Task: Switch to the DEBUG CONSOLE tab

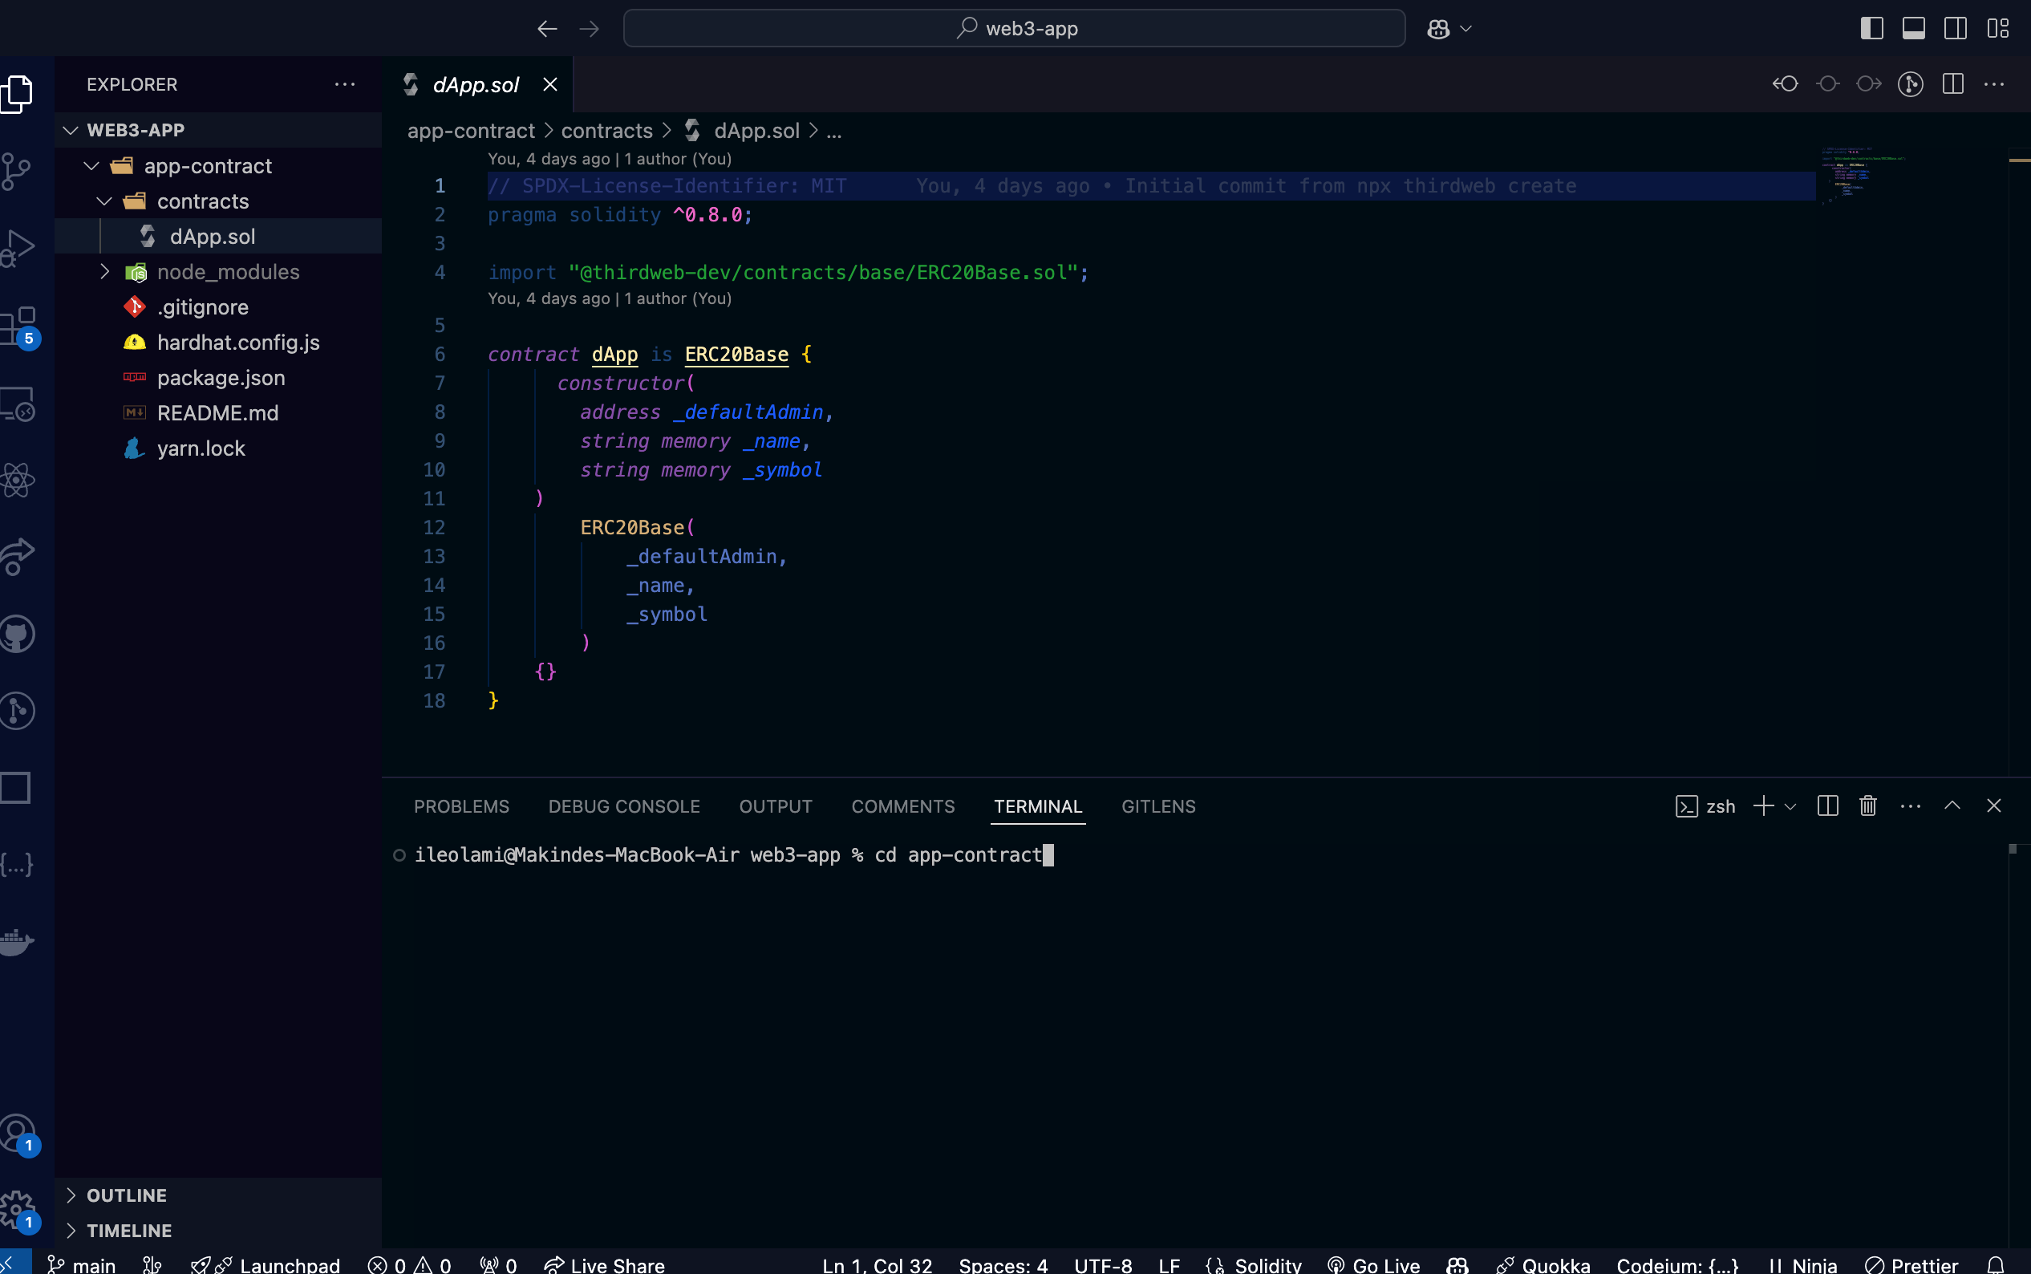Action: pos(624,806)
